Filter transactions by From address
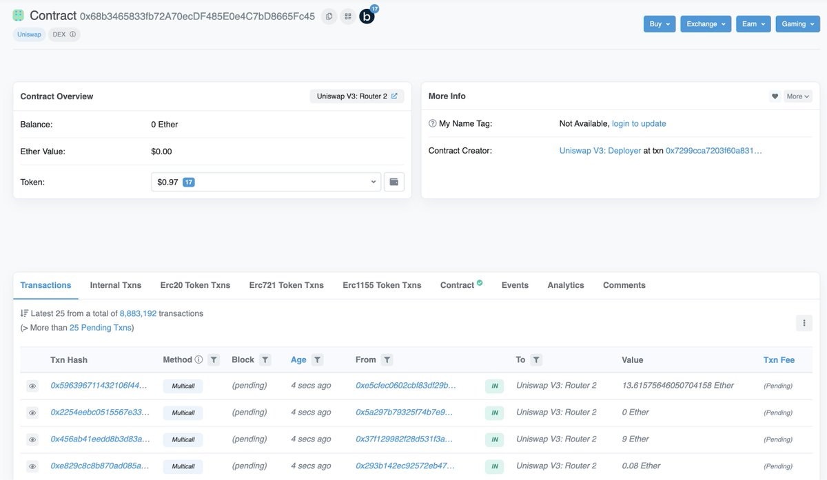This screenshot has height=480, width=827. pos(387,359)
